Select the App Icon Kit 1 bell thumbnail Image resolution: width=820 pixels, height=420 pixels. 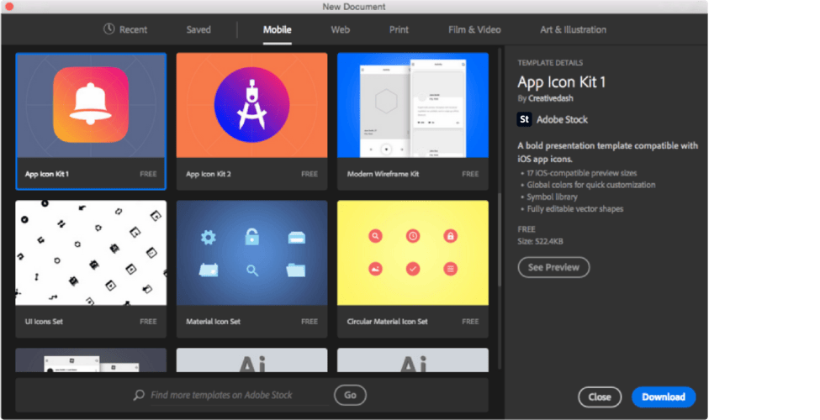(91, 105)
